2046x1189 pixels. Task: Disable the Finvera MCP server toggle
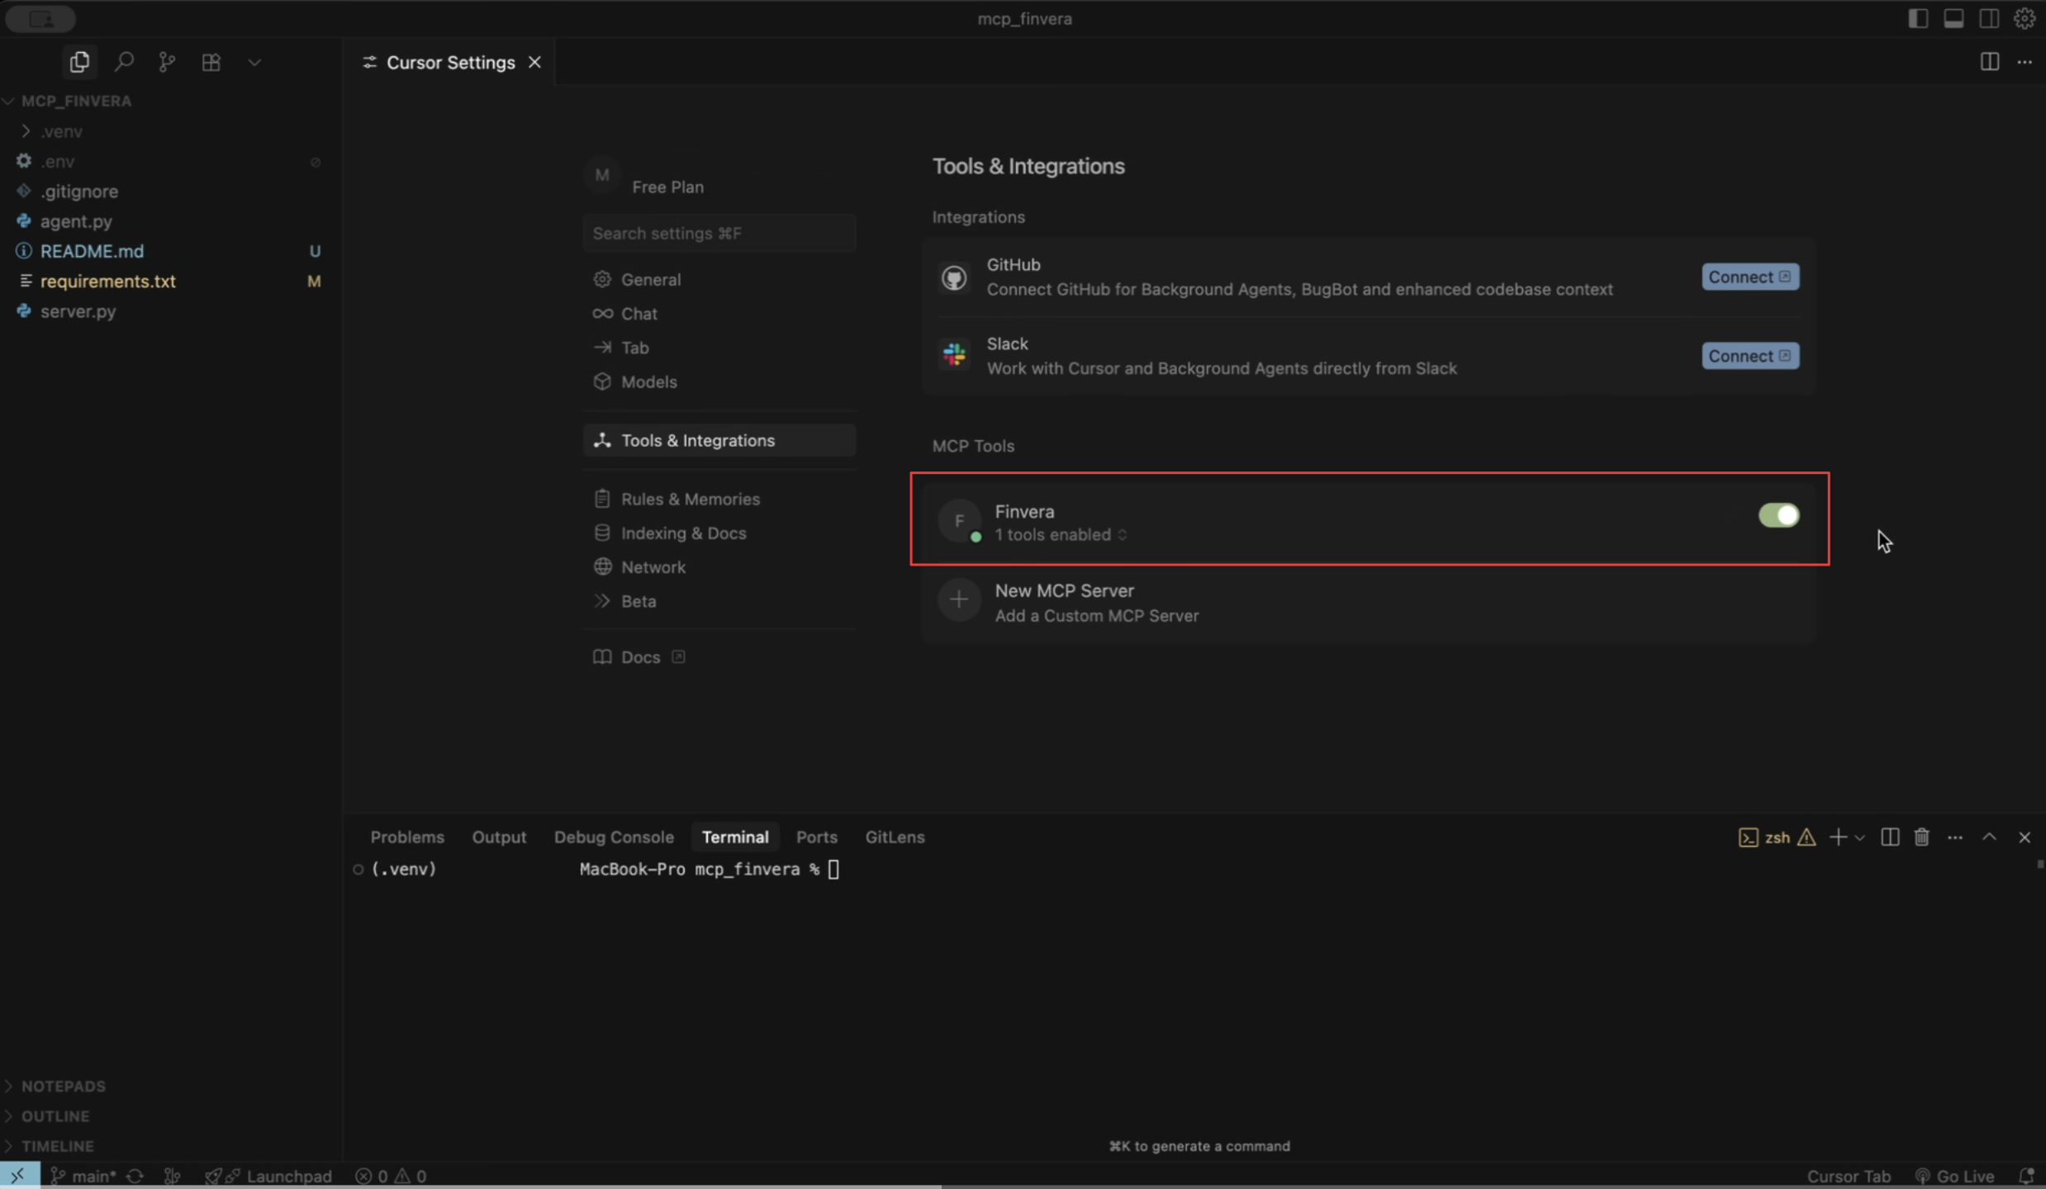click(1778, 515)
